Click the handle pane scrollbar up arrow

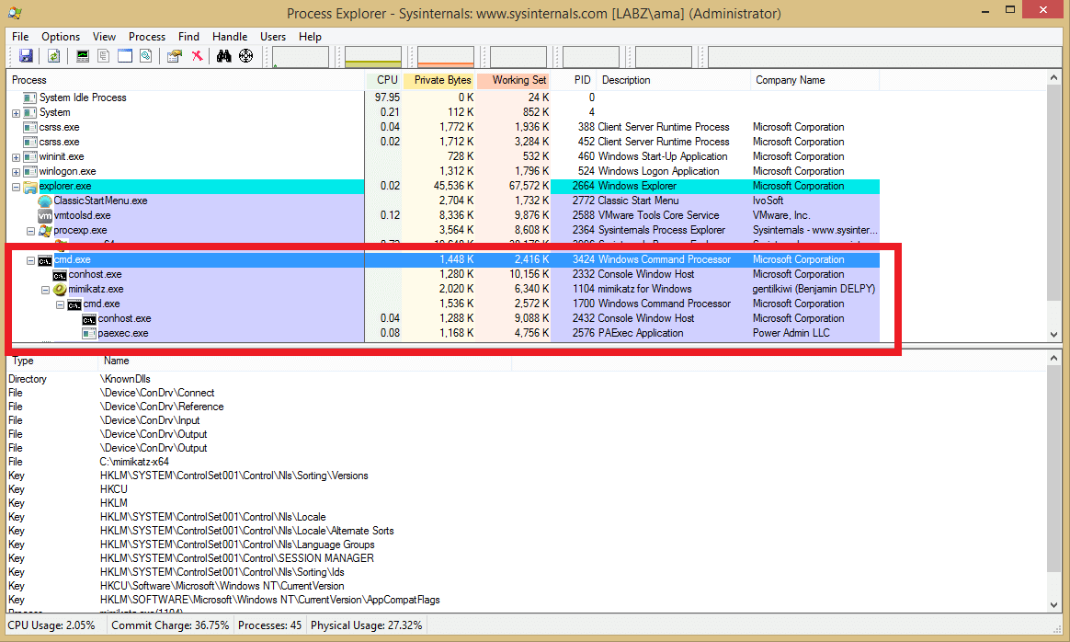(x=1054, y=359)
